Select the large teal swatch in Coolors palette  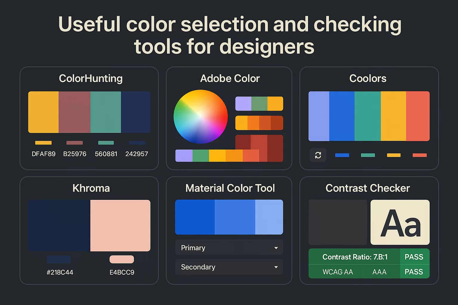[368, 116]
